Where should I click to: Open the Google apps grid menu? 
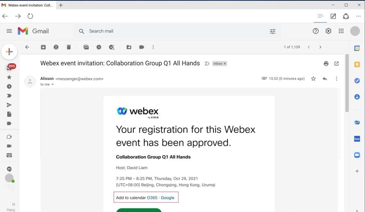pyautogui.click(x=341, y=31)
